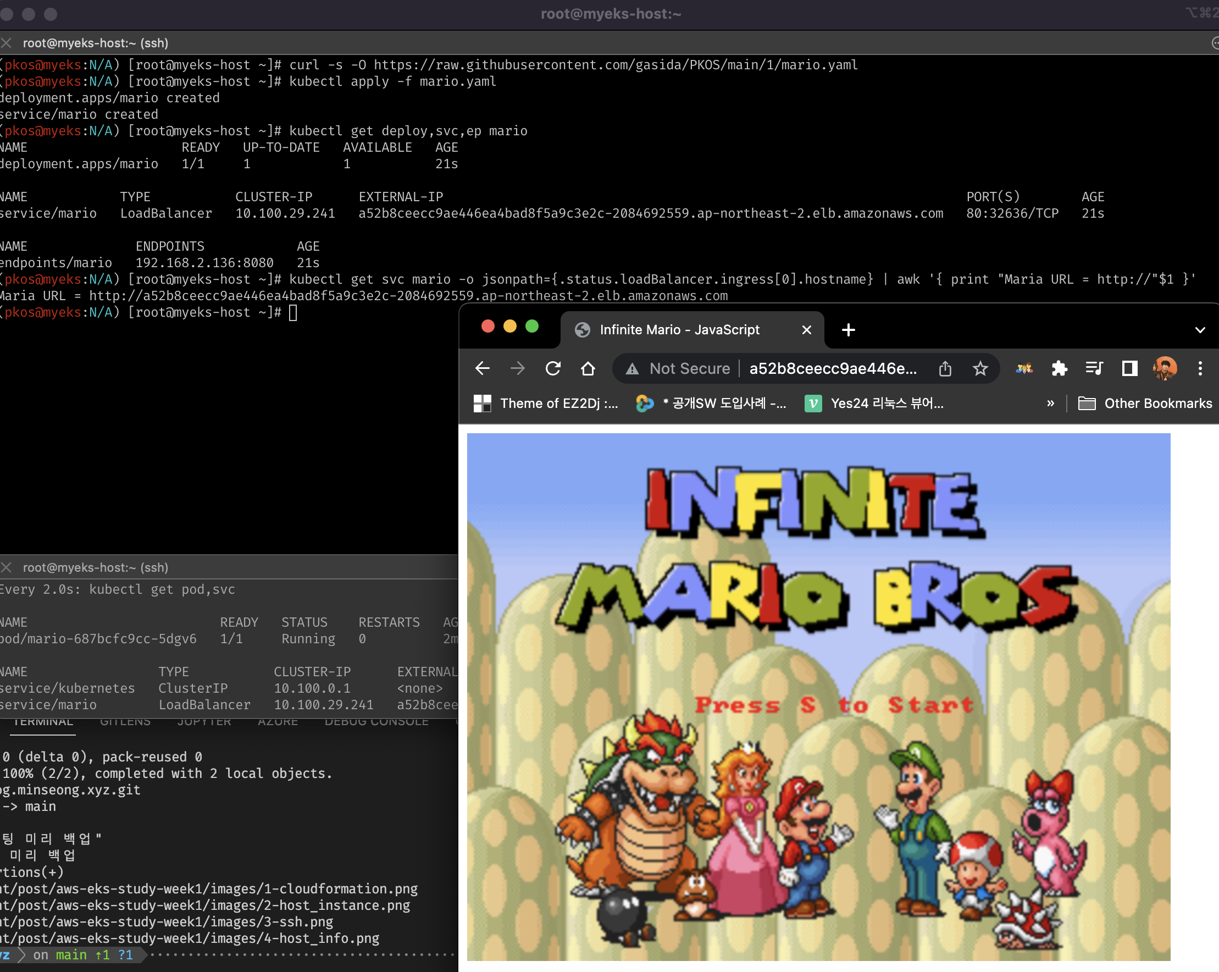Screen dimensions: 1219x972
Task: Click 'LoadBalancer' type in top terminal
Action: 165,213
